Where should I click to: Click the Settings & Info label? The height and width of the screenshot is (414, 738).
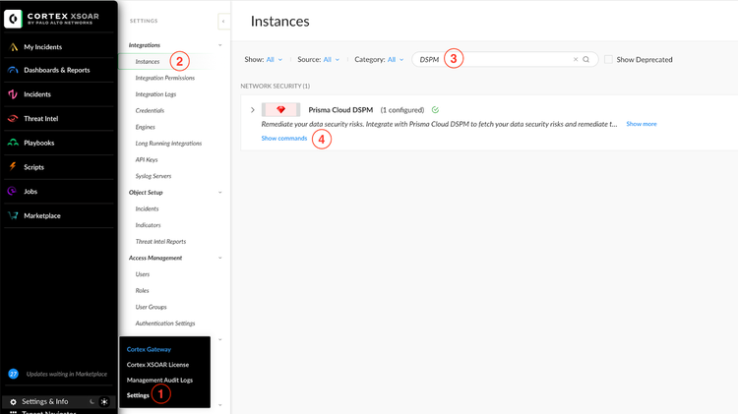click(x=44, y=401)
